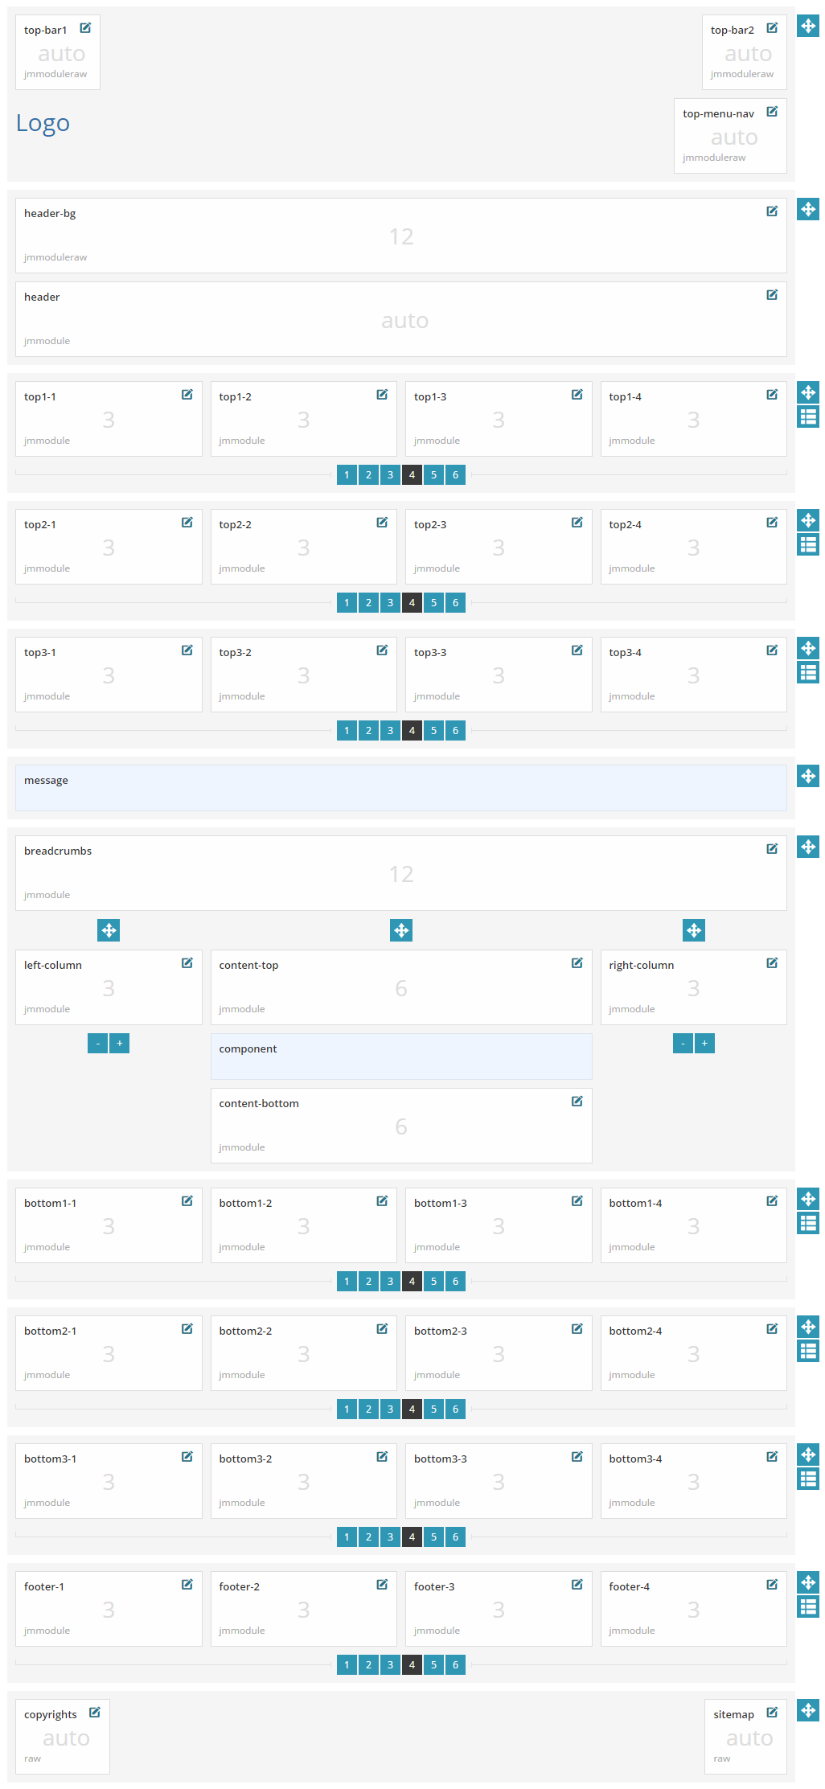Select the component block
Image resolution: width=825 pixels, height=1789 pixels.
click(400, 1056)
